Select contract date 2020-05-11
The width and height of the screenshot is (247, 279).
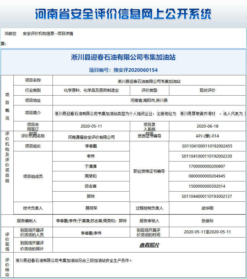91,126
